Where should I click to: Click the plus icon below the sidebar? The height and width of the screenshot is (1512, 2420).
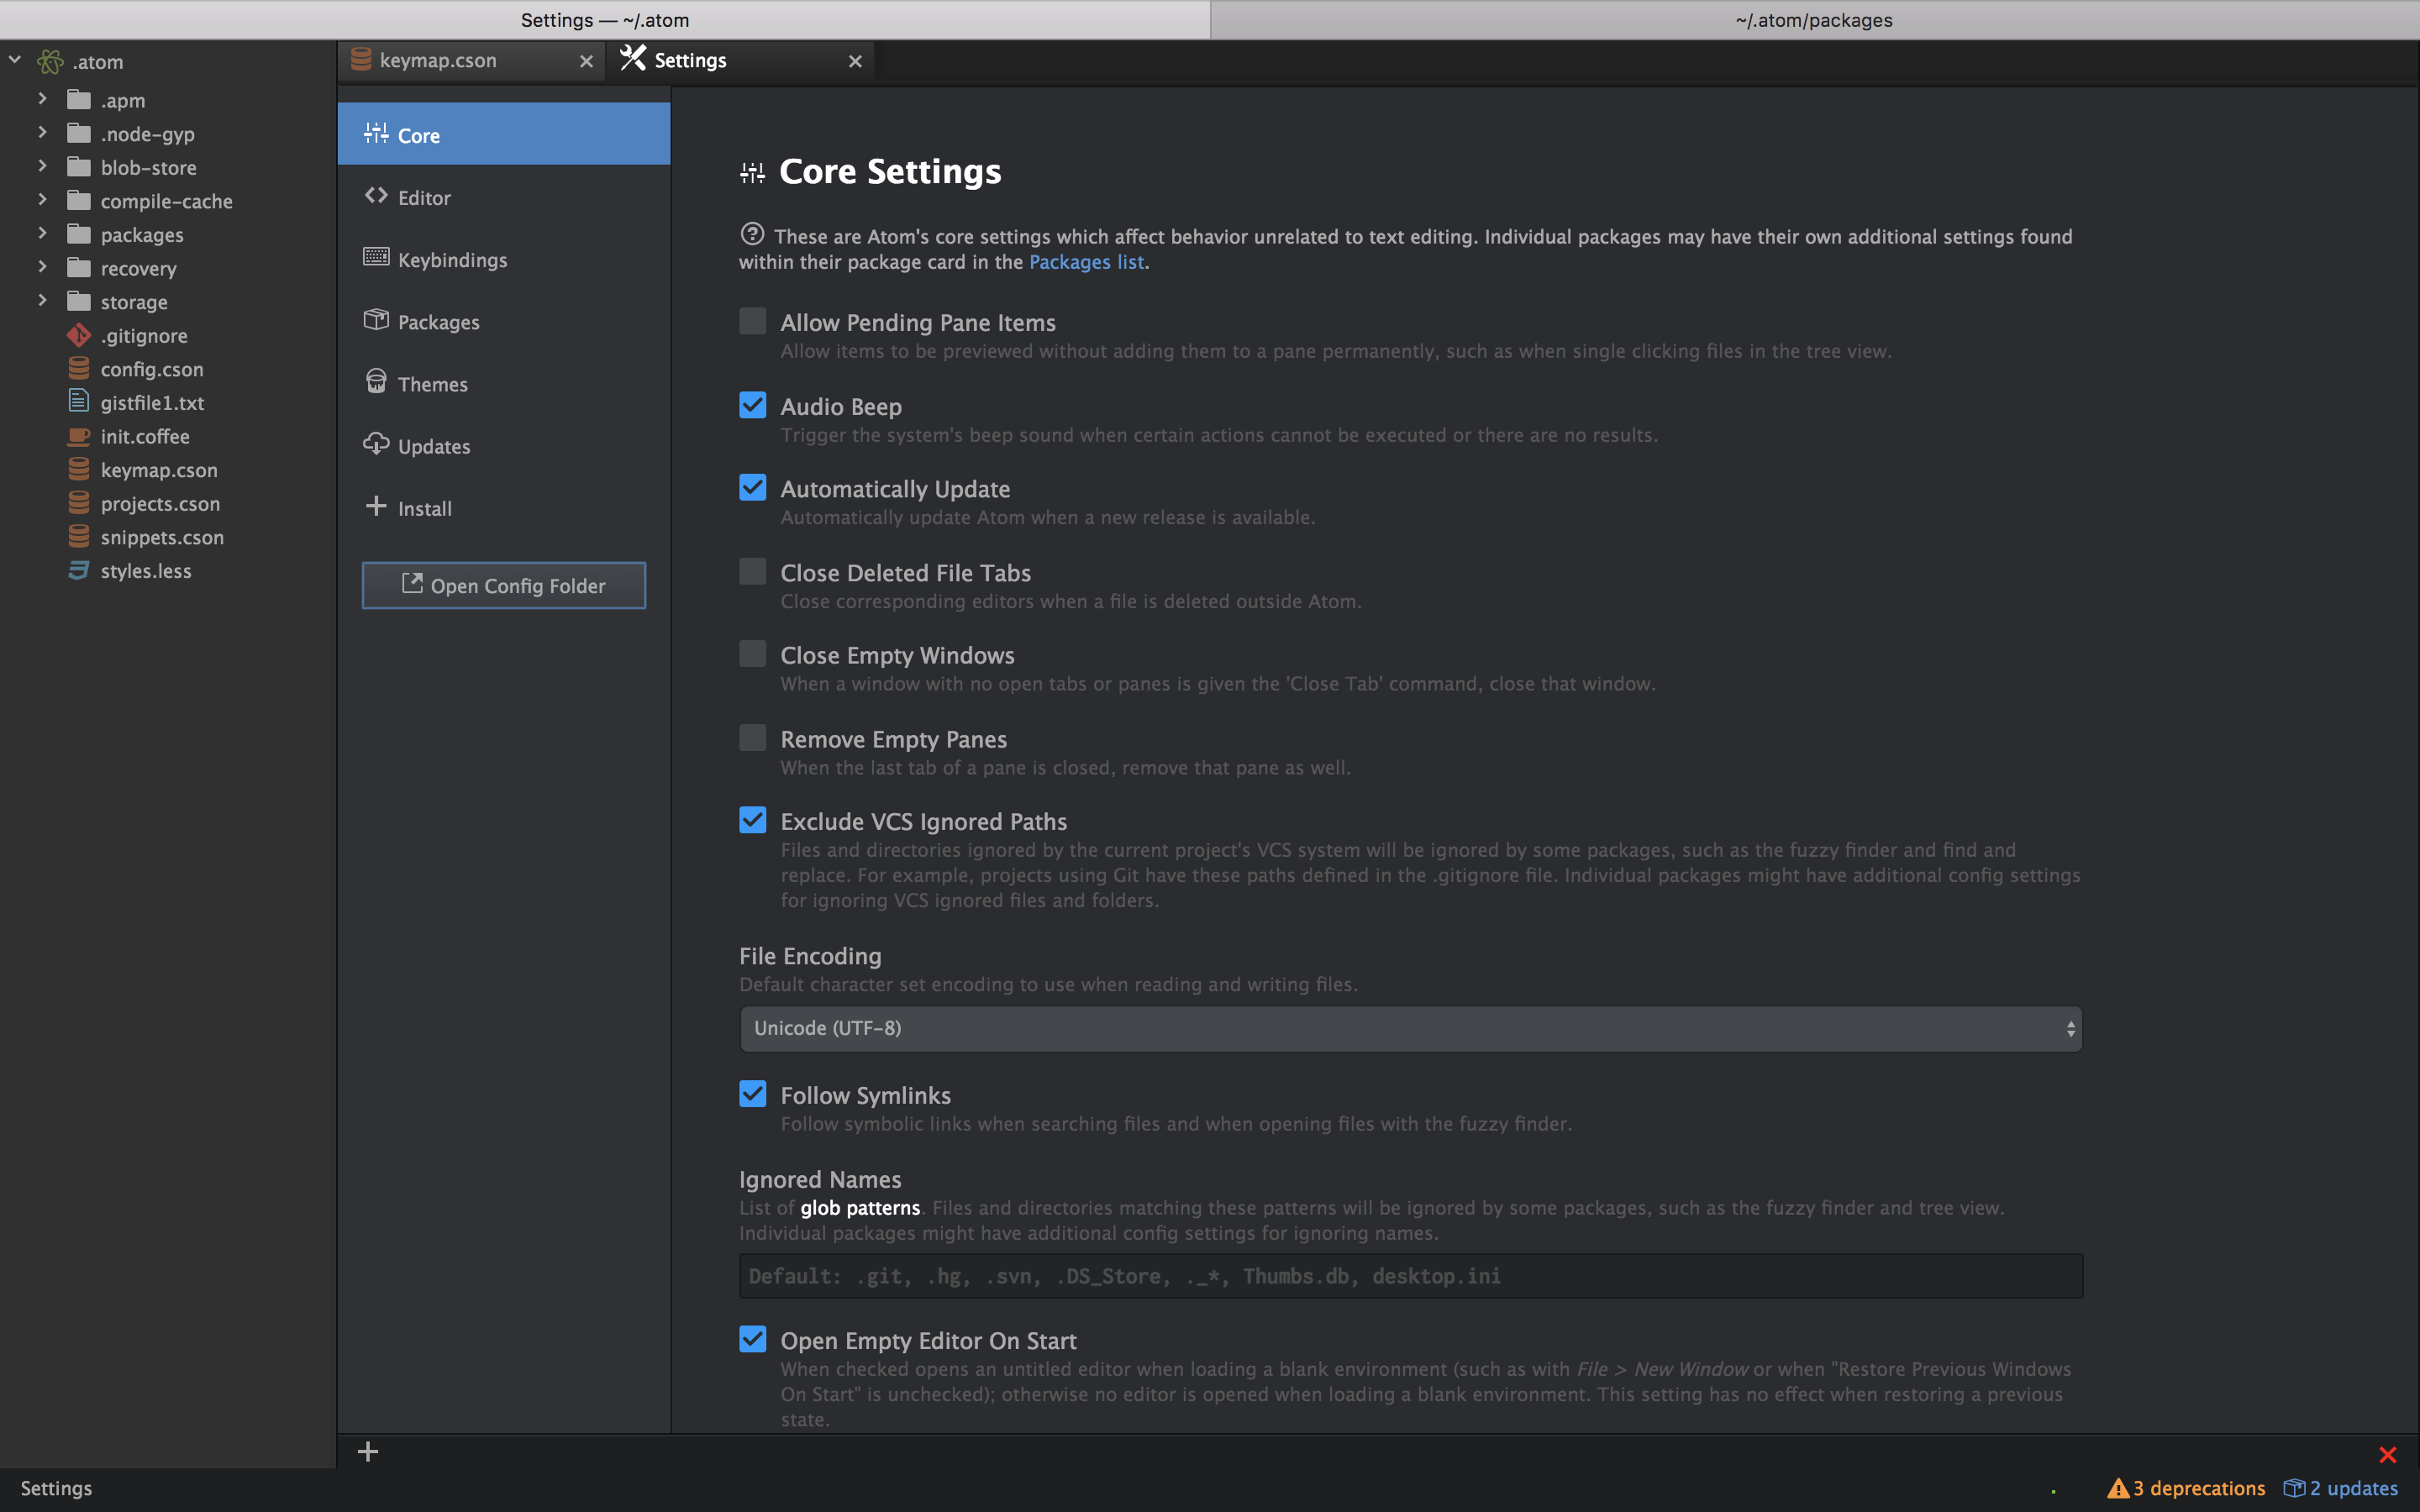point(368,1451)
